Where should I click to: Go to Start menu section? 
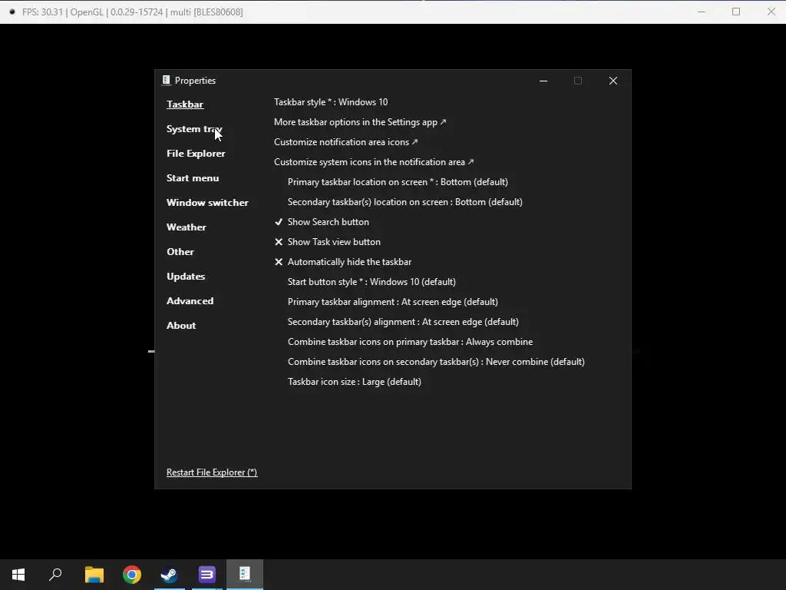pos(193,178)
